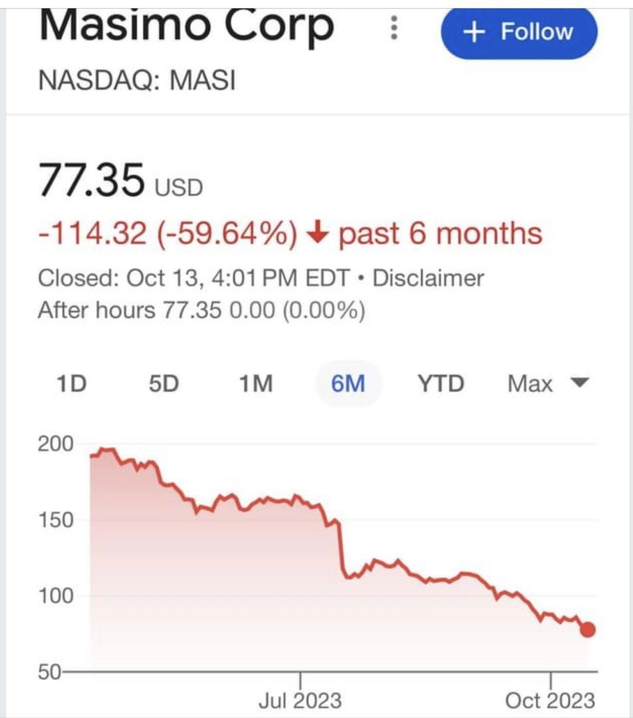The height and width of the screenshot is (718, 633).
Task: Switch to the 1M time range
Action: [x=256, y=384]
